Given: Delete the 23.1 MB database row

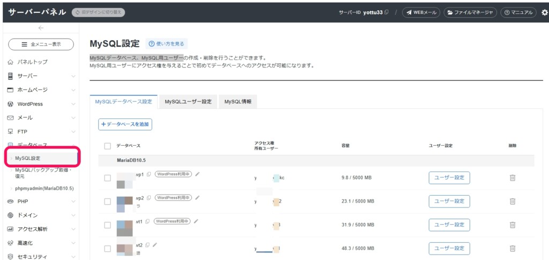Looking at the screenshot, I should [512, 201].
